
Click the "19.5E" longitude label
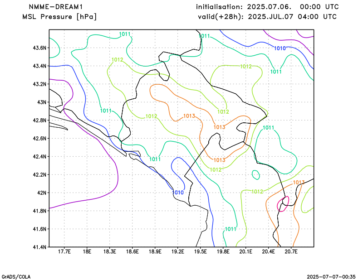click(x=200, y=251)
